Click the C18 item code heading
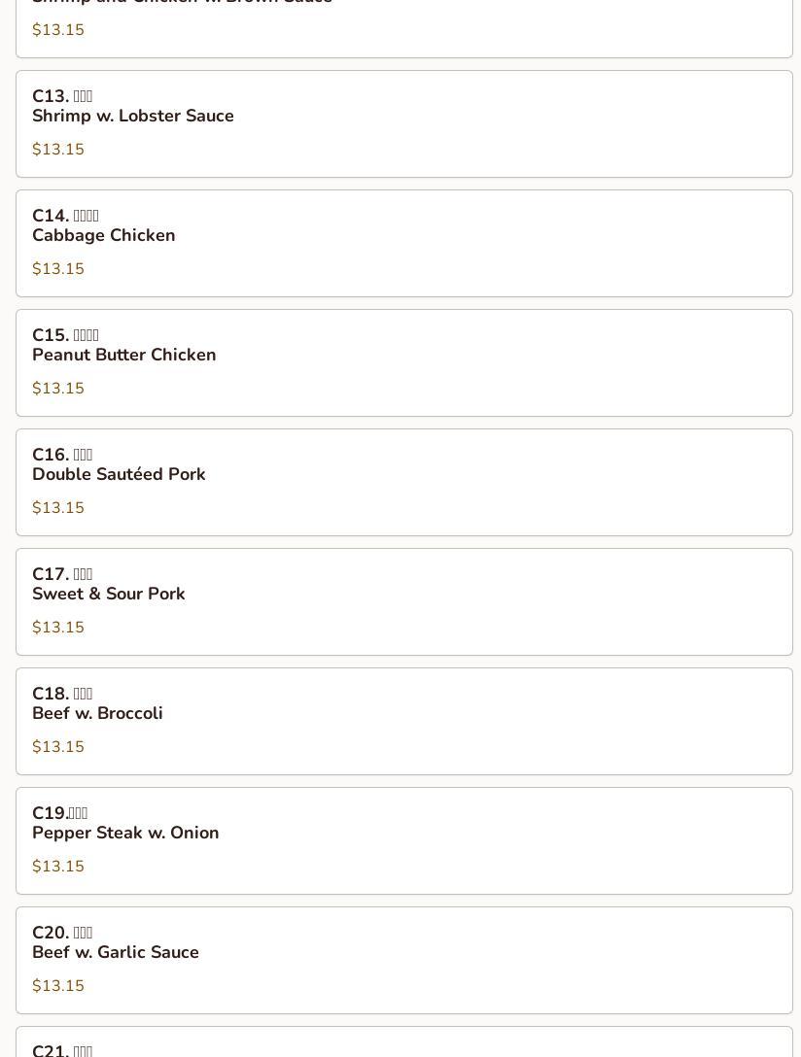Image resolution: width=801 pixels, height=1057 pixels. pyautogui.click(x=62, y=694)
